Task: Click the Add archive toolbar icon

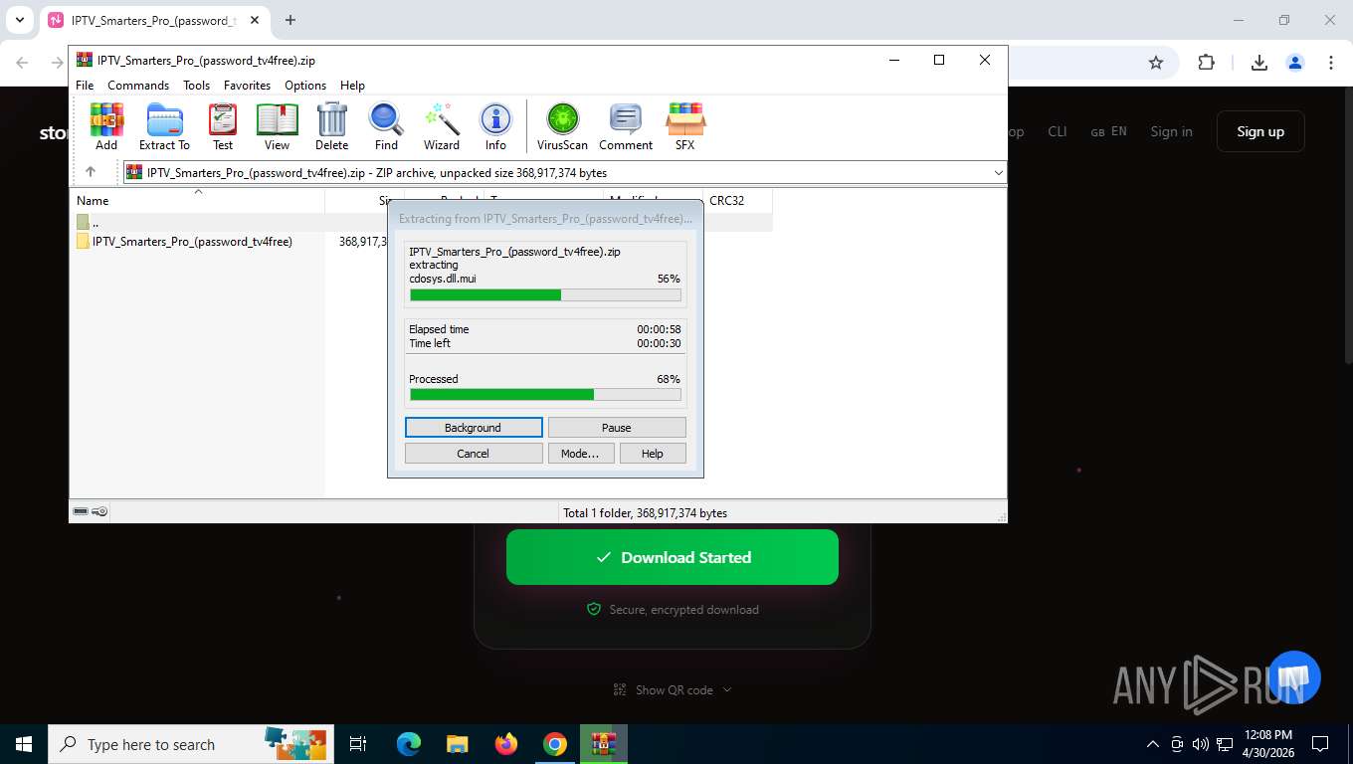Action: (x=106, y=126)
